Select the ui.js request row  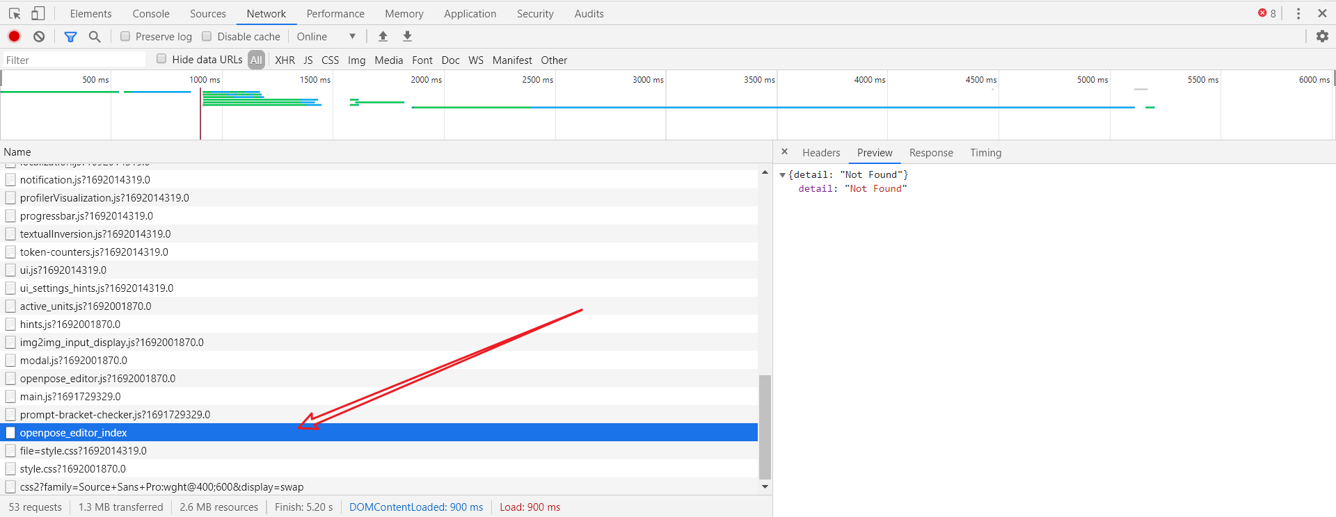(379, 270)
